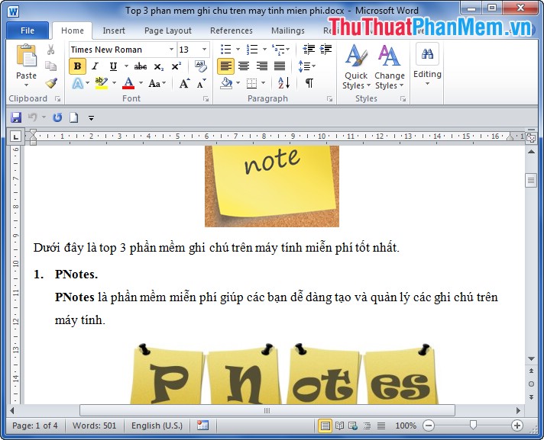Clear formatting with the eraser icon
This screenshot has width=544, height=440.
tap(200, 66)
